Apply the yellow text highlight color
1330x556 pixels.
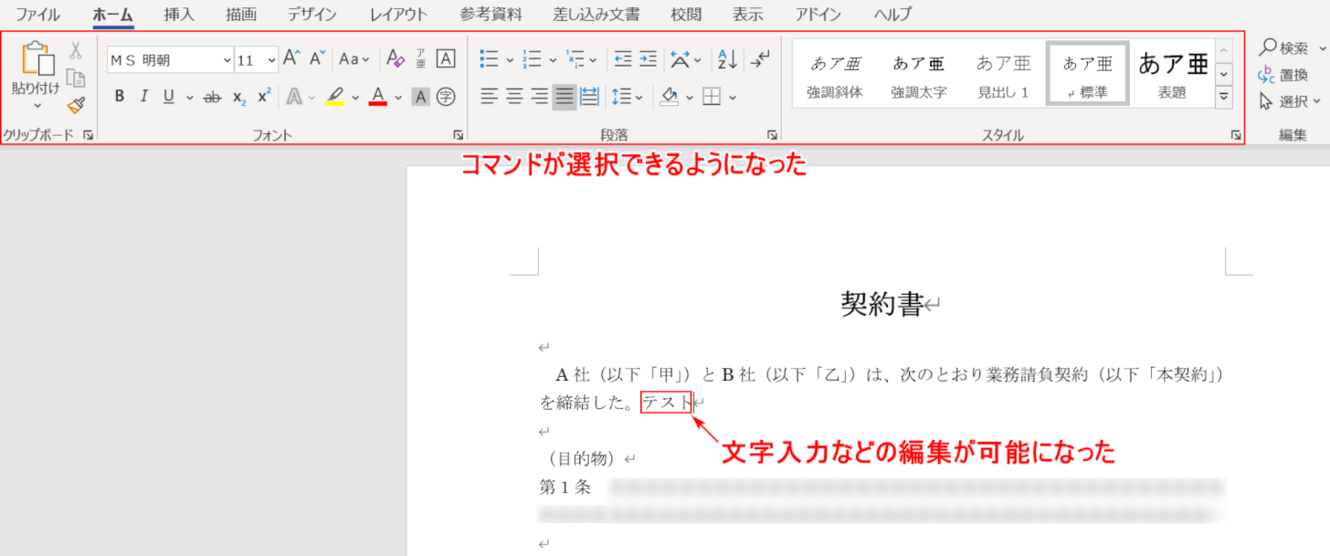(x=334, y=97)
